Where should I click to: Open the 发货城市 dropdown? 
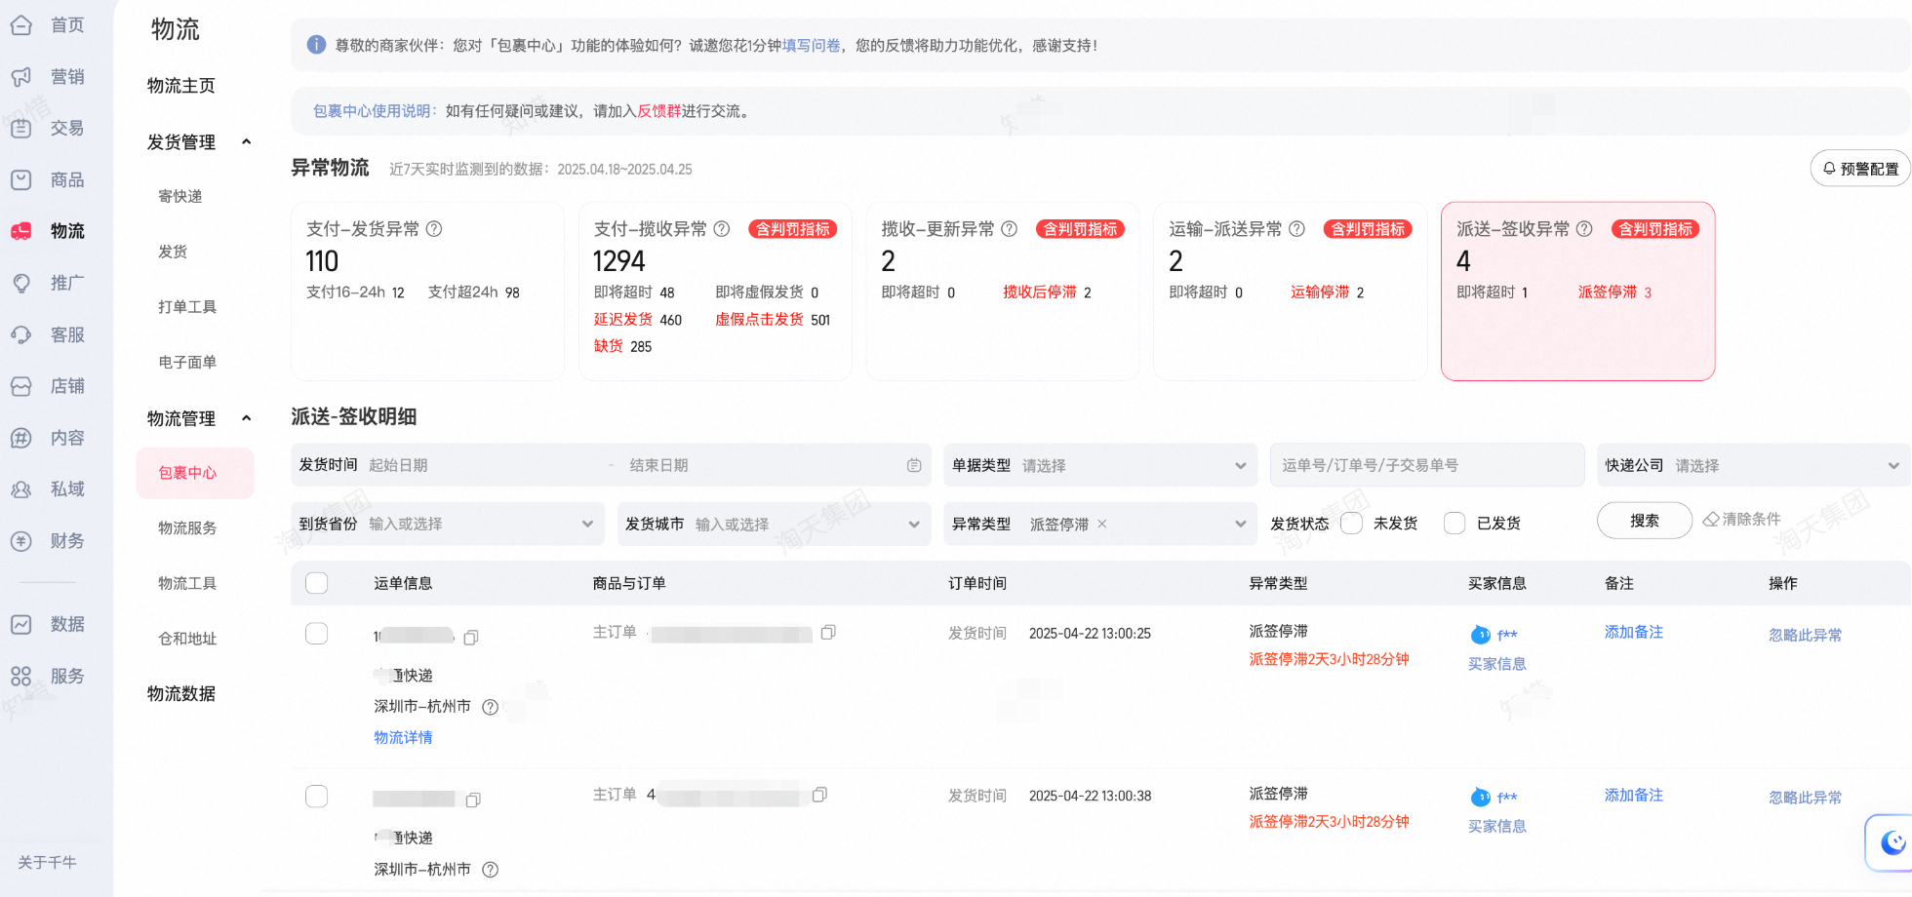click(x=774, y=524)
